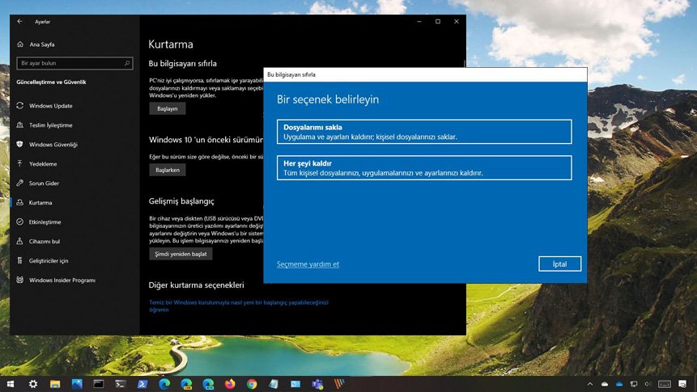This screenshot has height=392, width=697.
Task: Open Windows Insider Programı page
Action: (62, 280)
